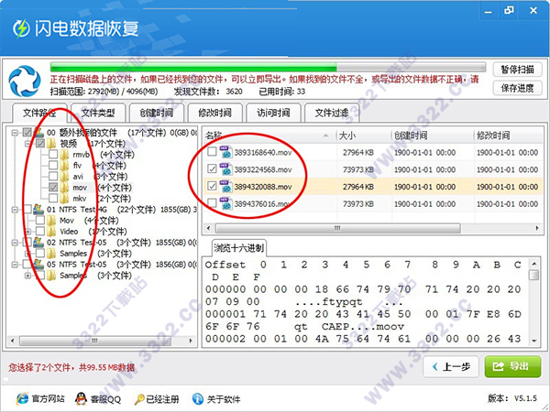Click the 3893168640.mov file icon
The width and height of the screenshot is (550, 412).
[225, 153]
